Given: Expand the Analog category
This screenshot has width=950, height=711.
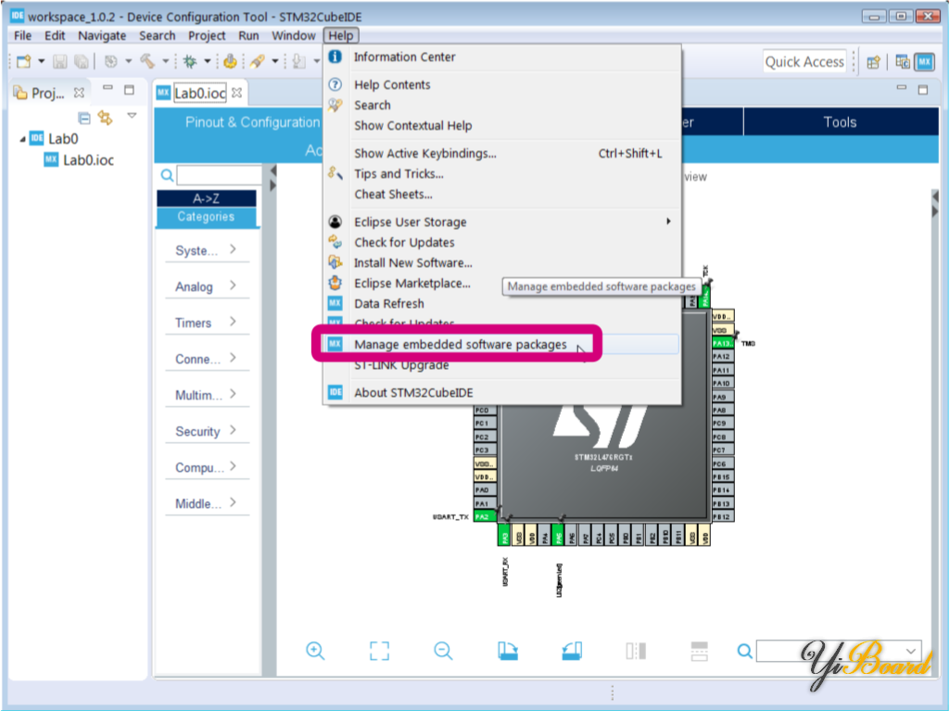Looking at the screenshot, I should coord(206,286).
